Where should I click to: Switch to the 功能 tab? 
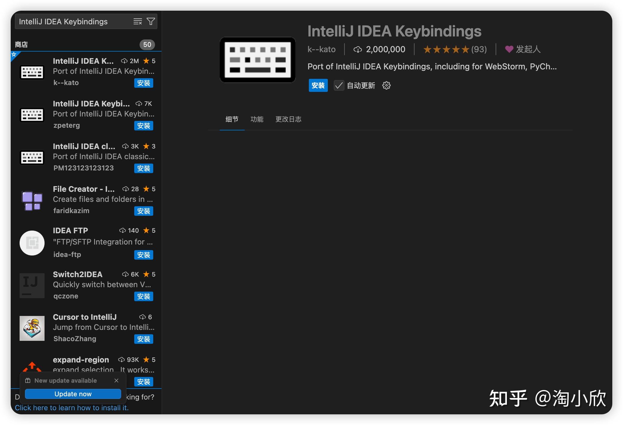[x=257, y=119]
